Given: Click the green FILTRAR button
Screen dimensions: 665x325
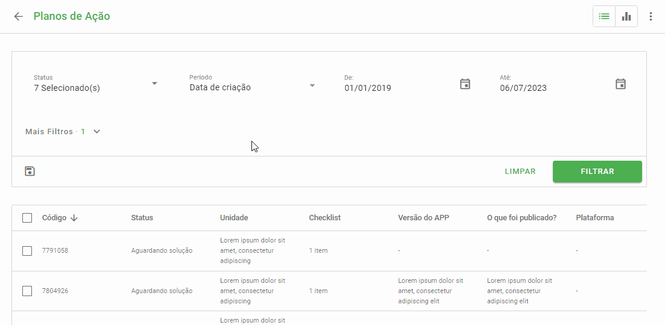Looking at the screenshot, I should [x=597, y=172].
